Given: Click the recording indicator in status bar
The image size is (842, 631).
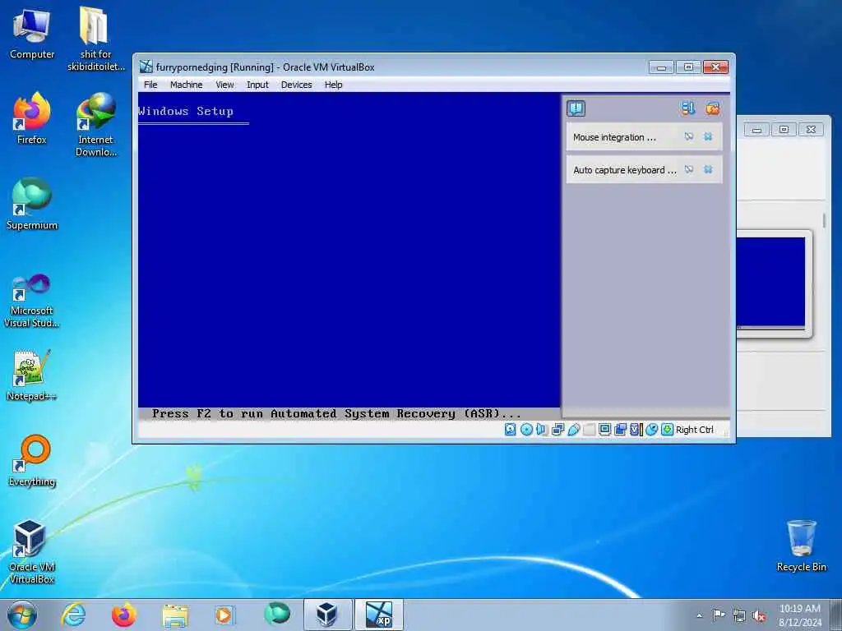Looking at the screenshot, I should (620, 429).
